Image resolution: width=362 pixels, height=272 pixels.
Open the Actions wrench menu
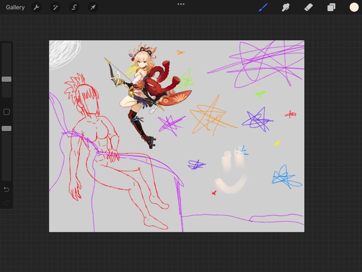click(36, 7)
